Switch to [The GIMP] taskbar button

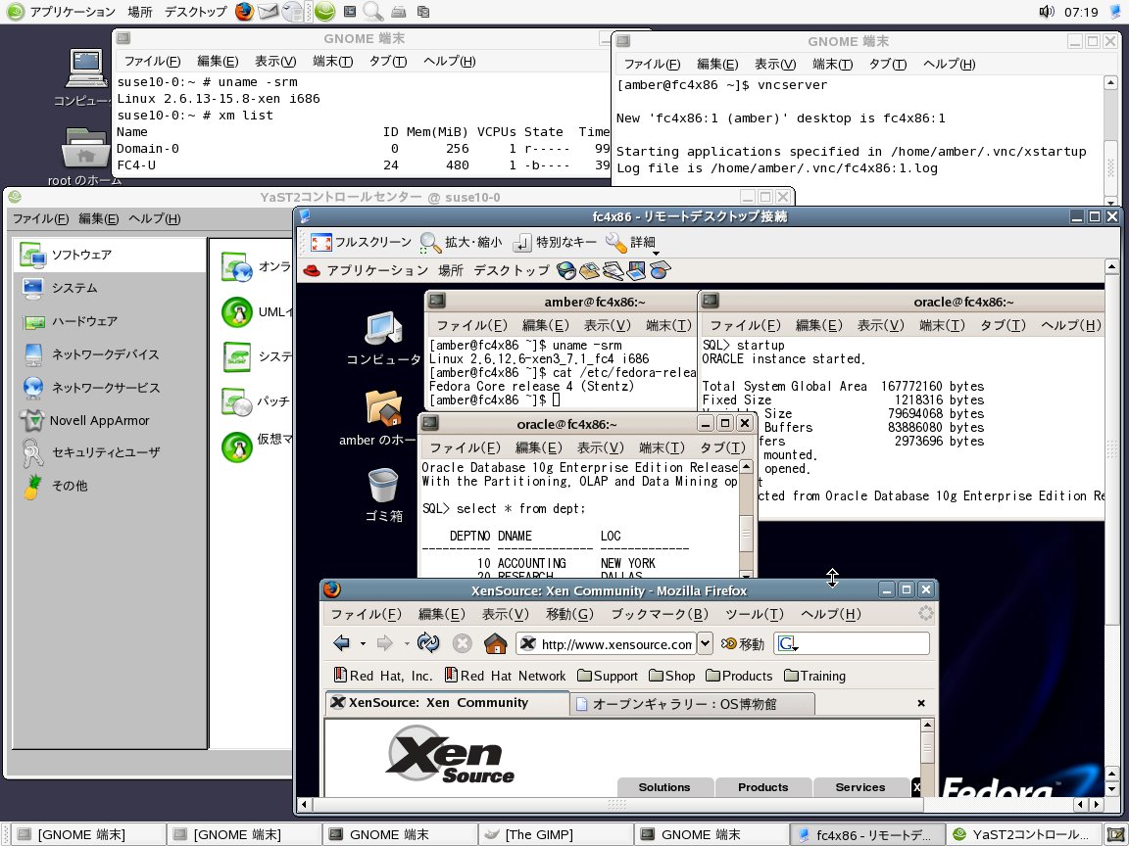[x=556, y=834]
